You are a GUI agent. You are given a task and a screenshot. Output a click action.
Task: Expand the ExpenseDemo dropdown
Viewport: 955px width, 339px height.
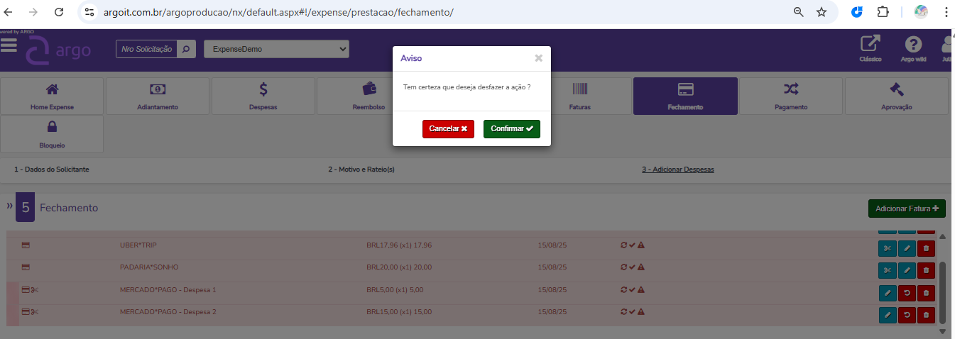276,49
